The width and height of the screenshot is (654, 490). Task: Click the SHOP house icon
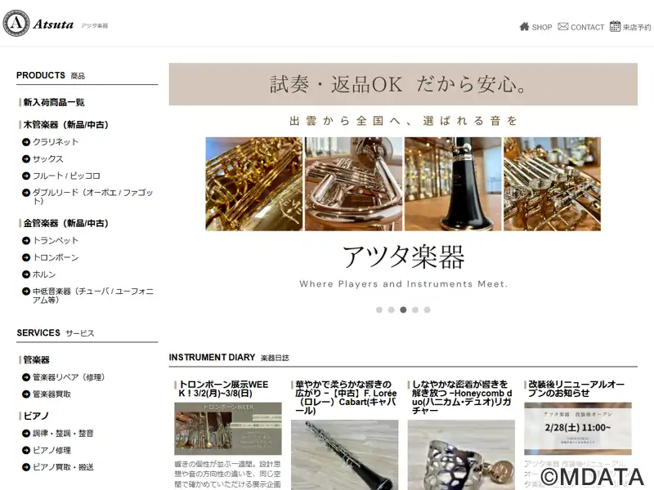pos(524,27)
